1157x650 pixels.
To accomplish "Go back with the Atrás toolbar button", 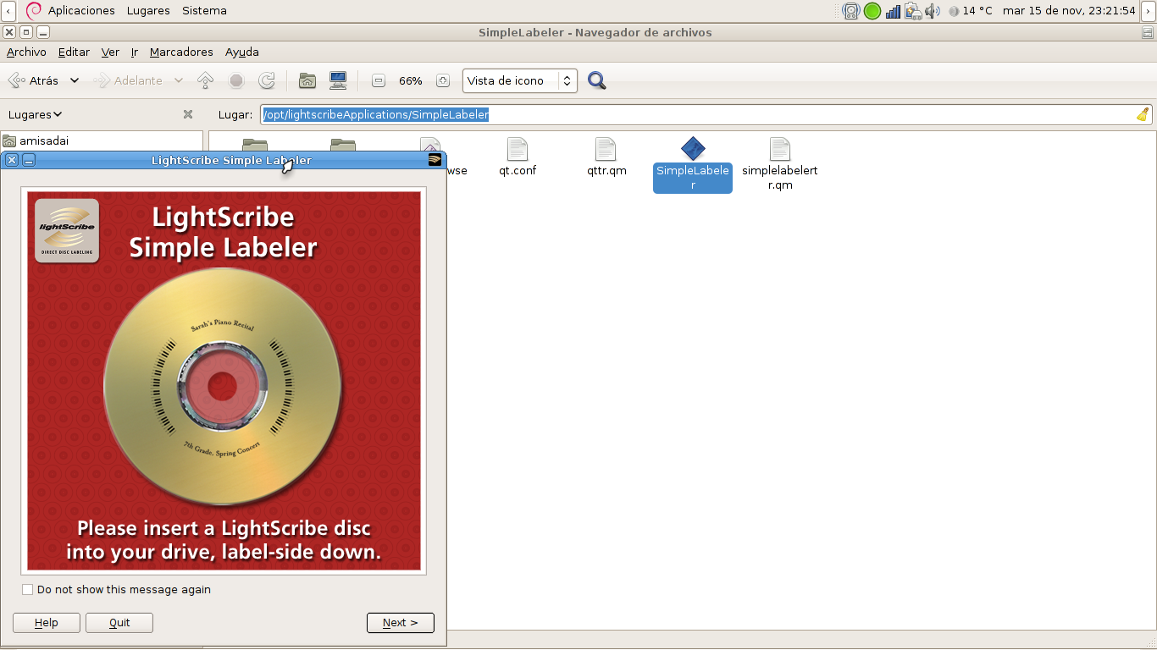I will [34, 80].
